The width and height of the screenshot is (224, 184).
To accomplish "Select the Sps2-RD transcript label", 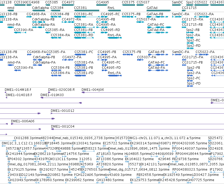I will (x=193, y=46).
